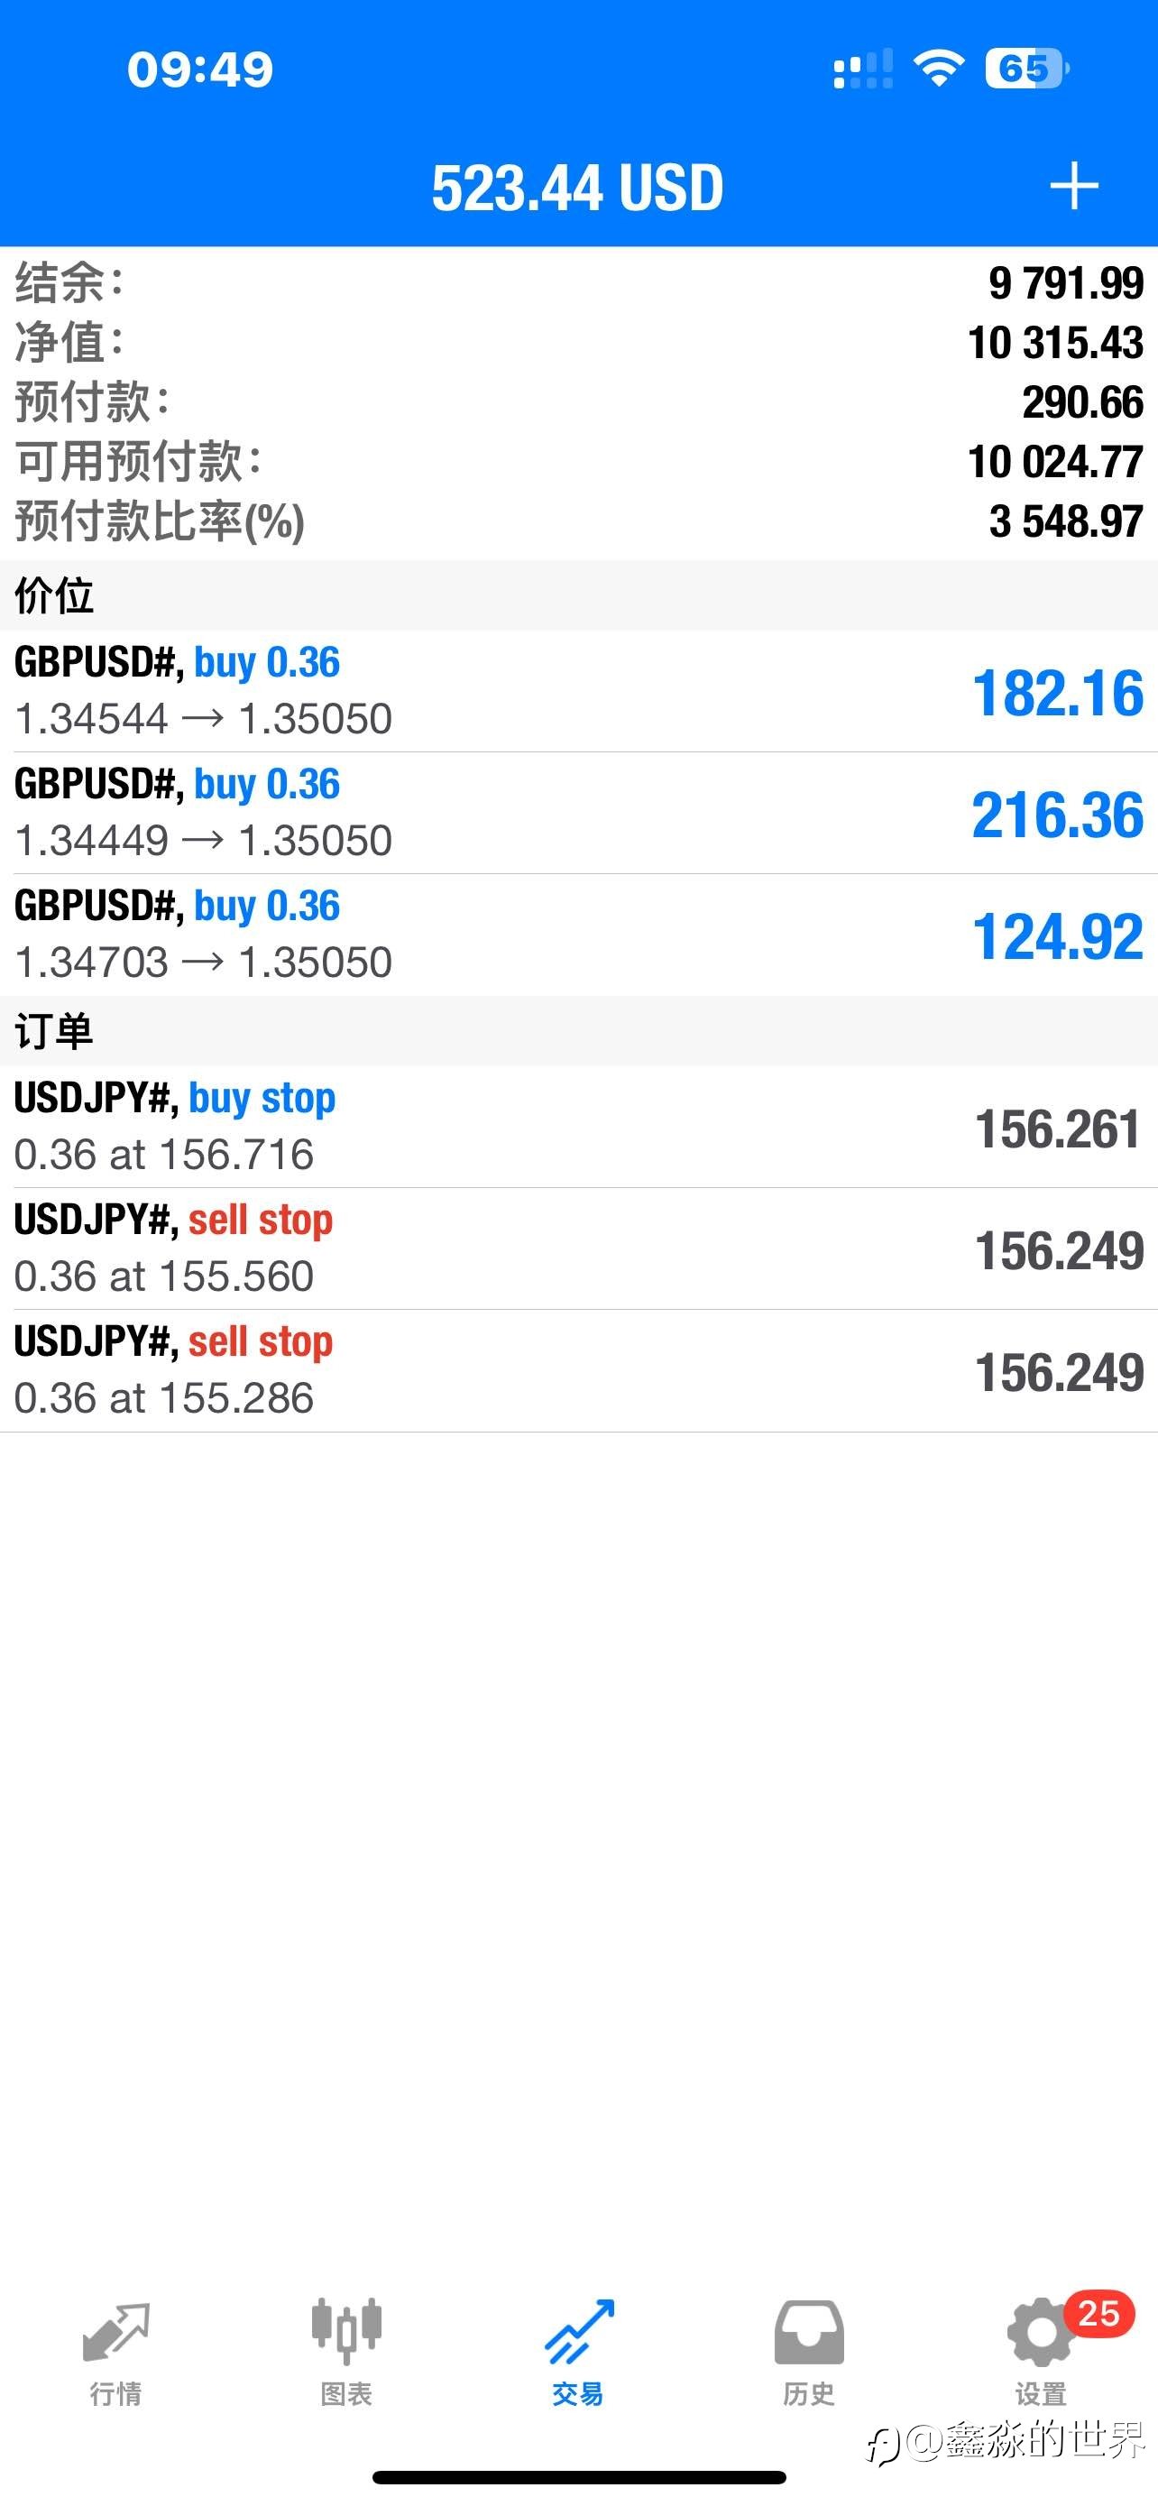
Task: Tap the 523.44 USD profit header
Action: click(x=577, y=187)
